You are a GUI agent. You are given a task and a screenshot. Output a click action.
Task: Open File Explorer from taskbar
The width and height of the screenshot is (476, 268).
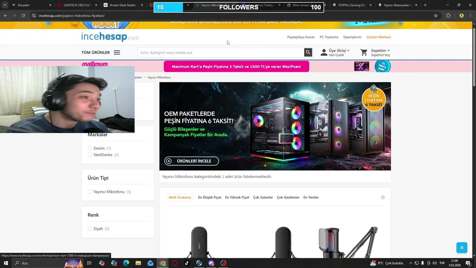point(138,263)
